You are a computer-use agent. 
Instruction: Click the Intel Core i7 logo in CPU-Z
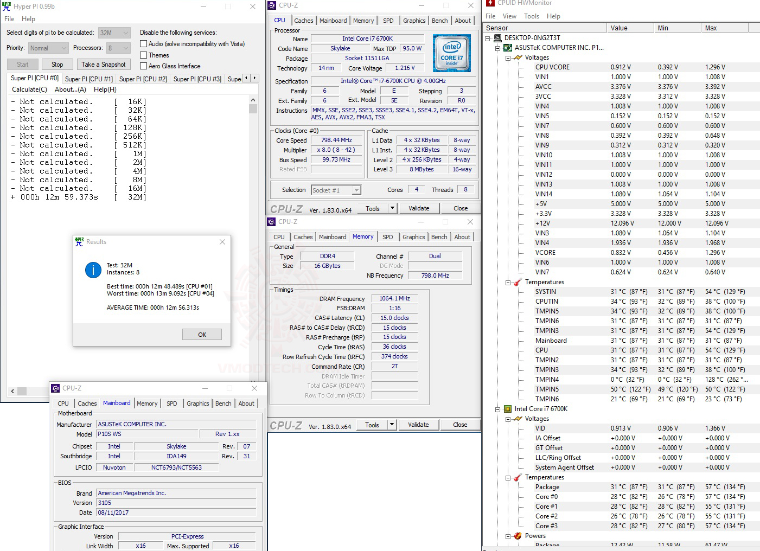[451, 53]
